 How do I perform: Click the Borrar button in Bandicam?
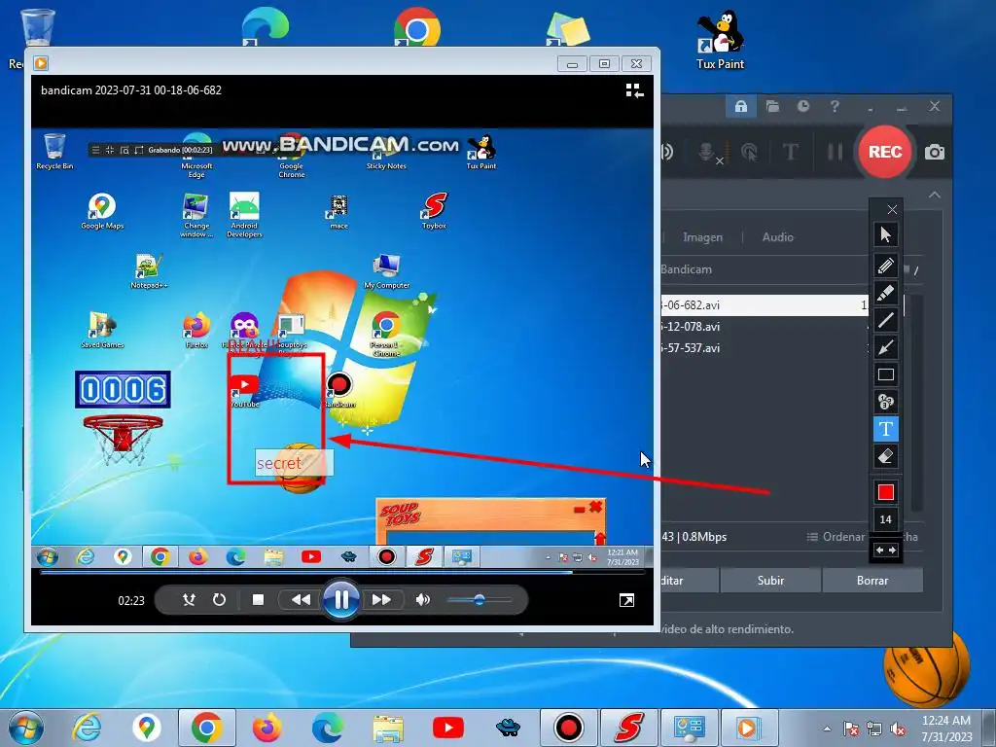(x=872, y=581)
